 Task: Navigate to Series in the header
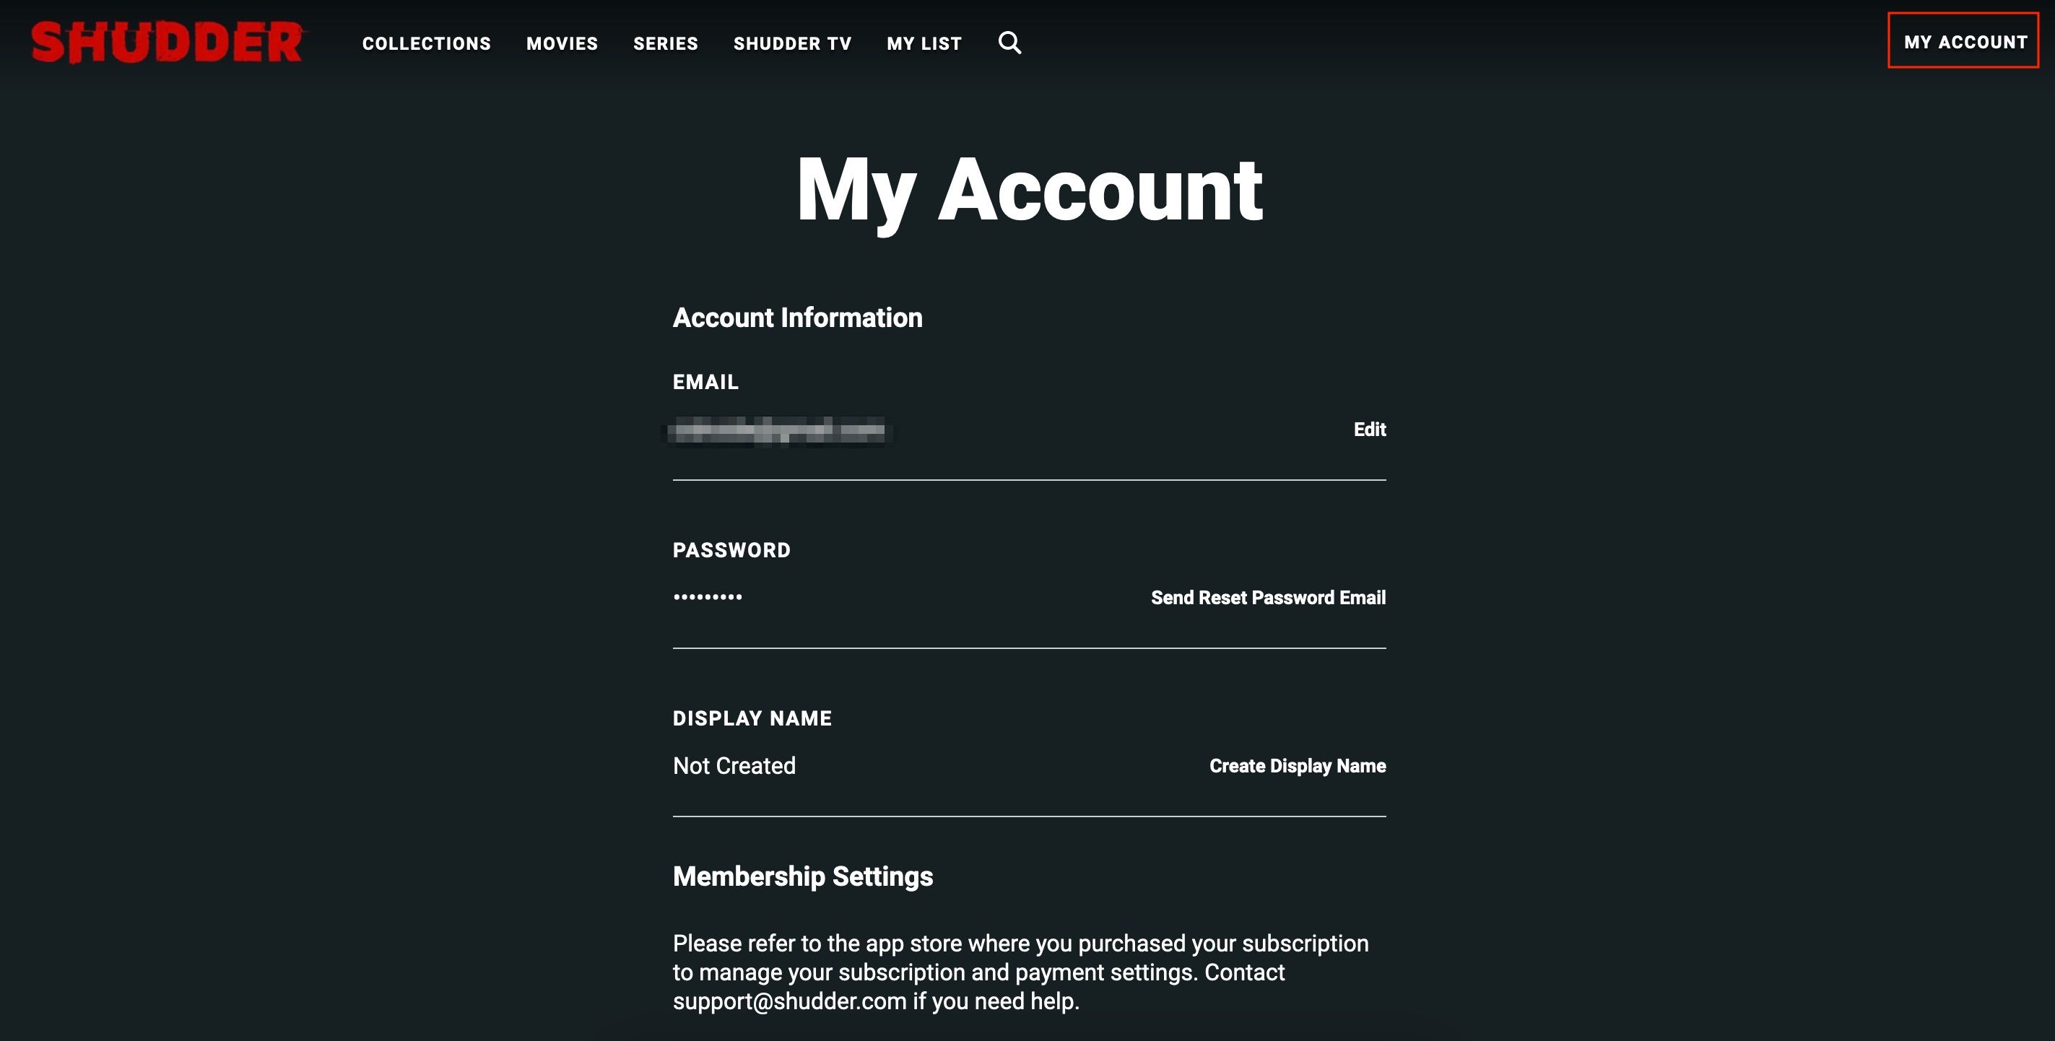pyautogui.click(x=665, y=44)
